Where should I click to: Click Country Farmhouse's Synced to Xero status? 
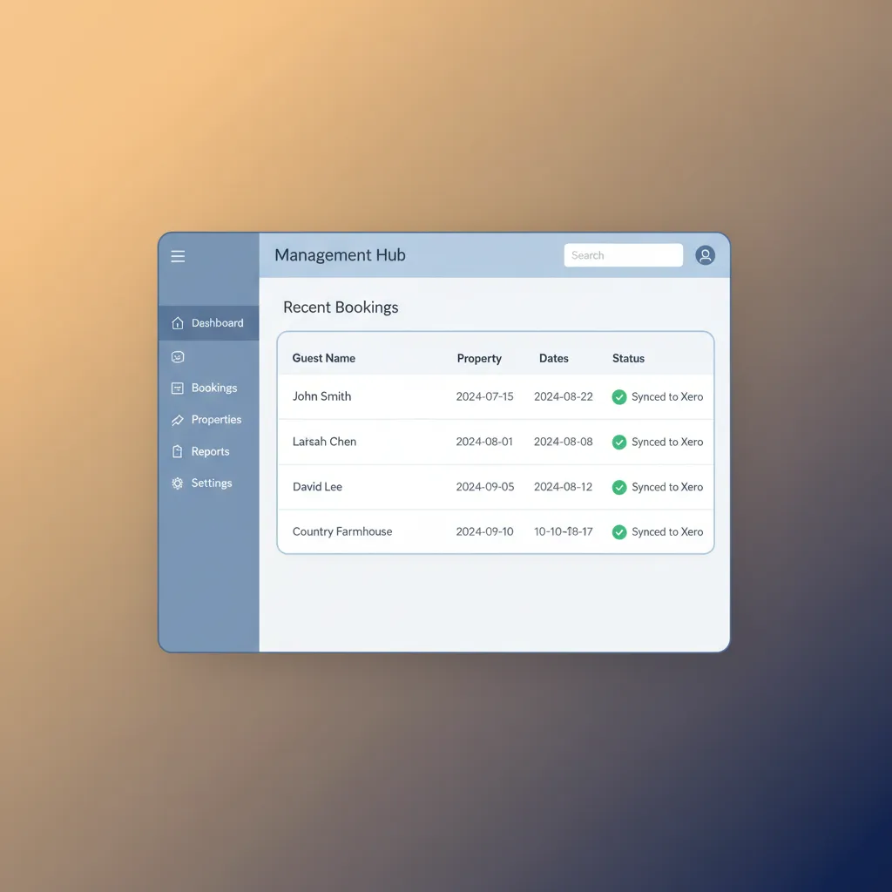(667, 532)
